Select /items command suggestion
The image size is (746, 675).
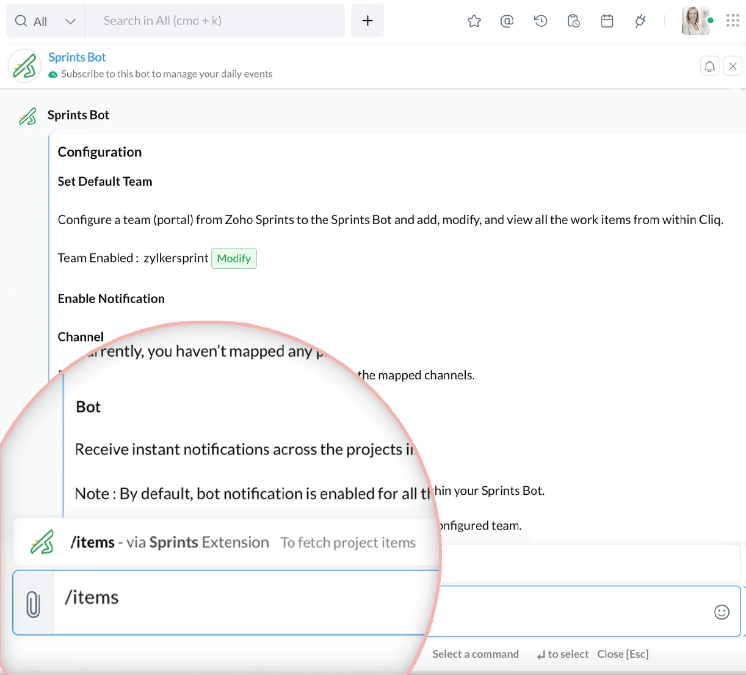pos(225,542)
